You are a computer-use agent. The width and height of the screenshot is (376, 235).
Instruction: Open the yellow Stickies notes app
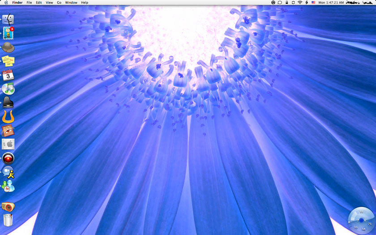(x=8, y=61)
